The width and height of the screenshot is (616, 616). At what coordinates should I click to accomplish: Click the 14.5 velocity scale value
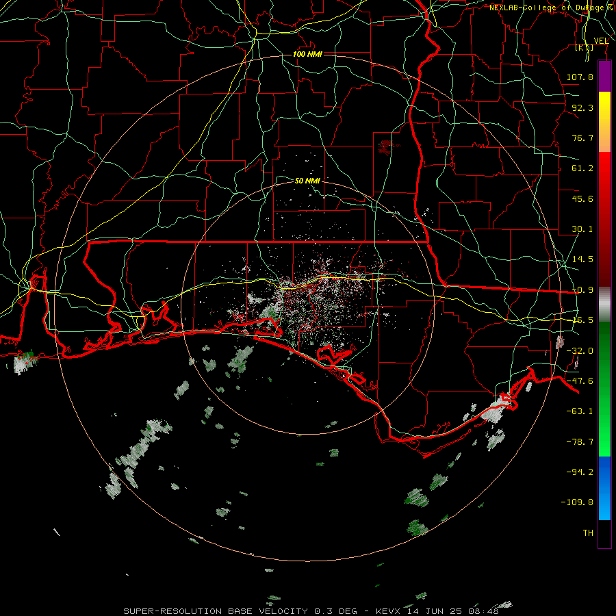(x=582, y=259)
